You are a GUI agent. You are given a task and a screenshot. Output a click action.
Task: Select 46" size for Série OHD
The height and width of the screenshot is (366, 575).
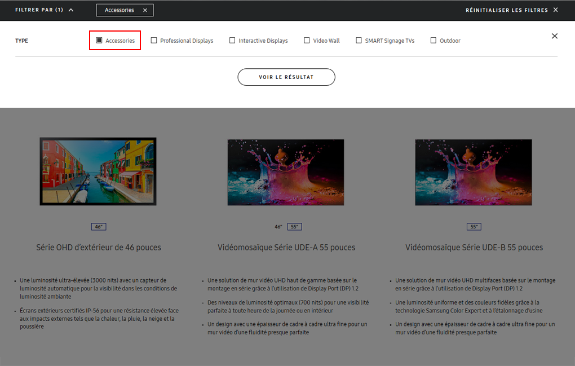click(x=99, y=227)
